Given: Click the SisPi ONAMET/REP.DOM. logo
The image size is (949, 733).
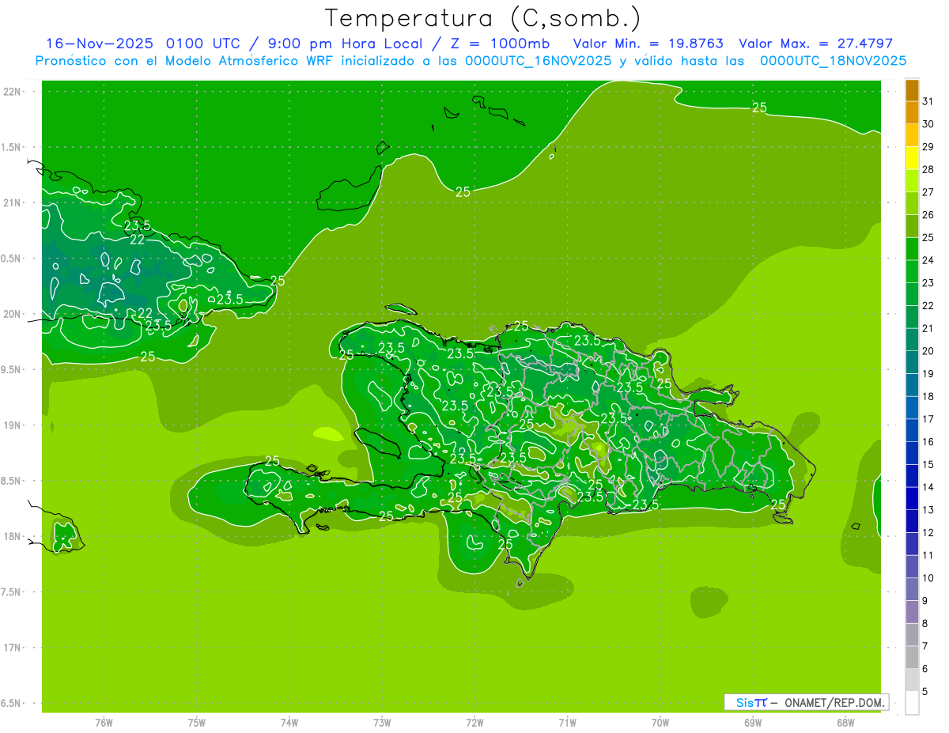Looking at the screenshot, I should pyautogui.click(x=806, y=702).
